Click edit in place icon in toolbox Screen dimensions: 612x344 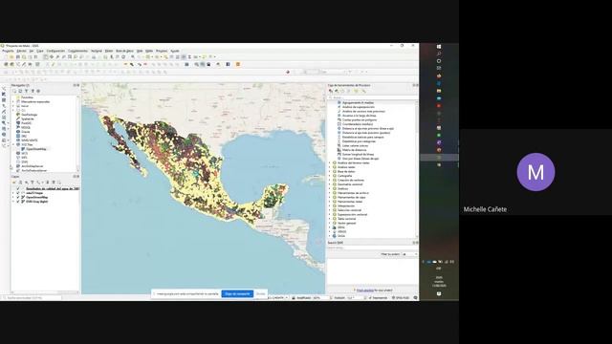tap(356, 92)
